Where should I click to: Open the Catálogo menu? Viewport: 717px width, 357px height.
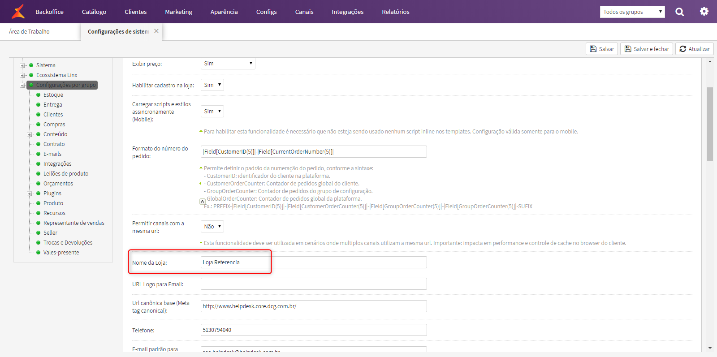point(94,12)
